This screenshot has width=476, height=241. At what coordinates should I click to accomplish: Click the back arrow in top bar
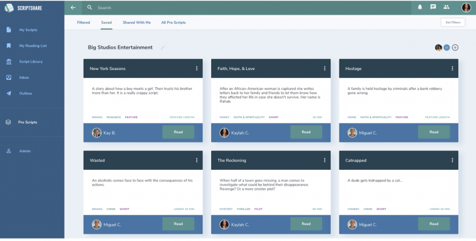(73, 7)
